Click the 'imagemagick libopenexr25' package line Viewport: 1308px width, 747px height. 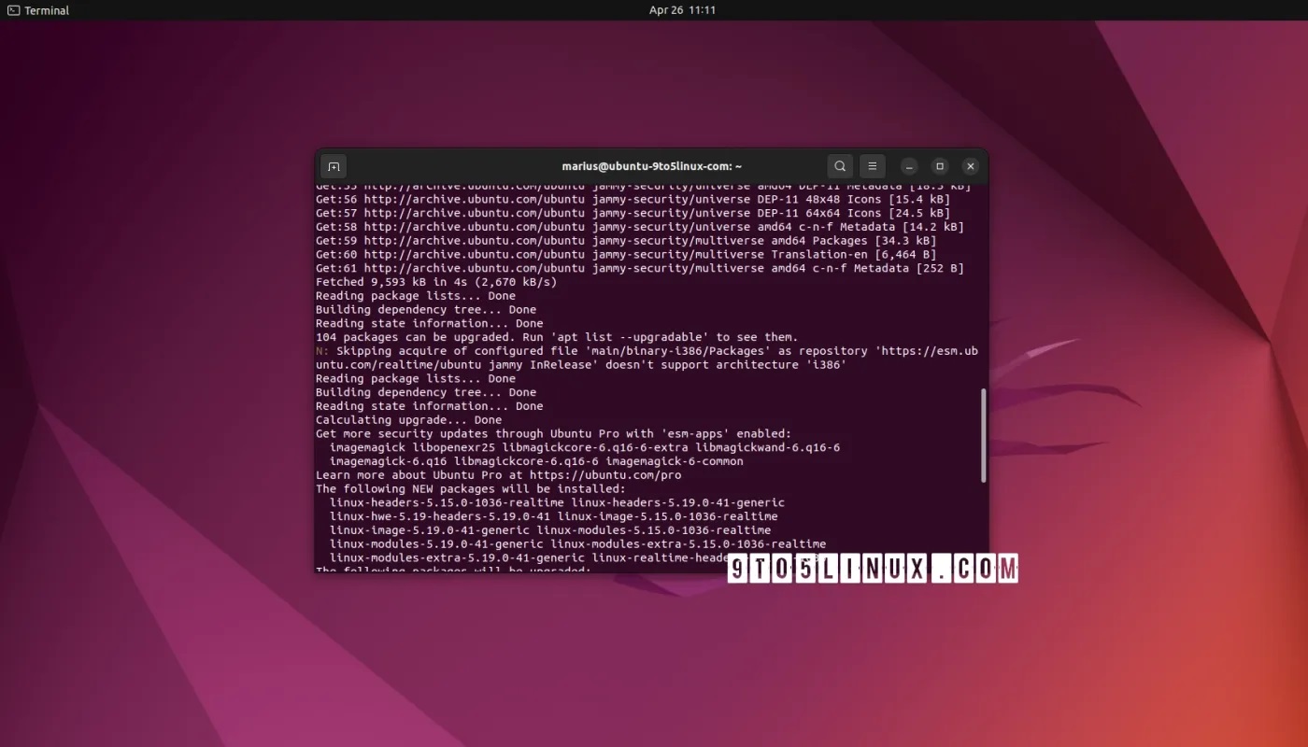pos(585,448)
